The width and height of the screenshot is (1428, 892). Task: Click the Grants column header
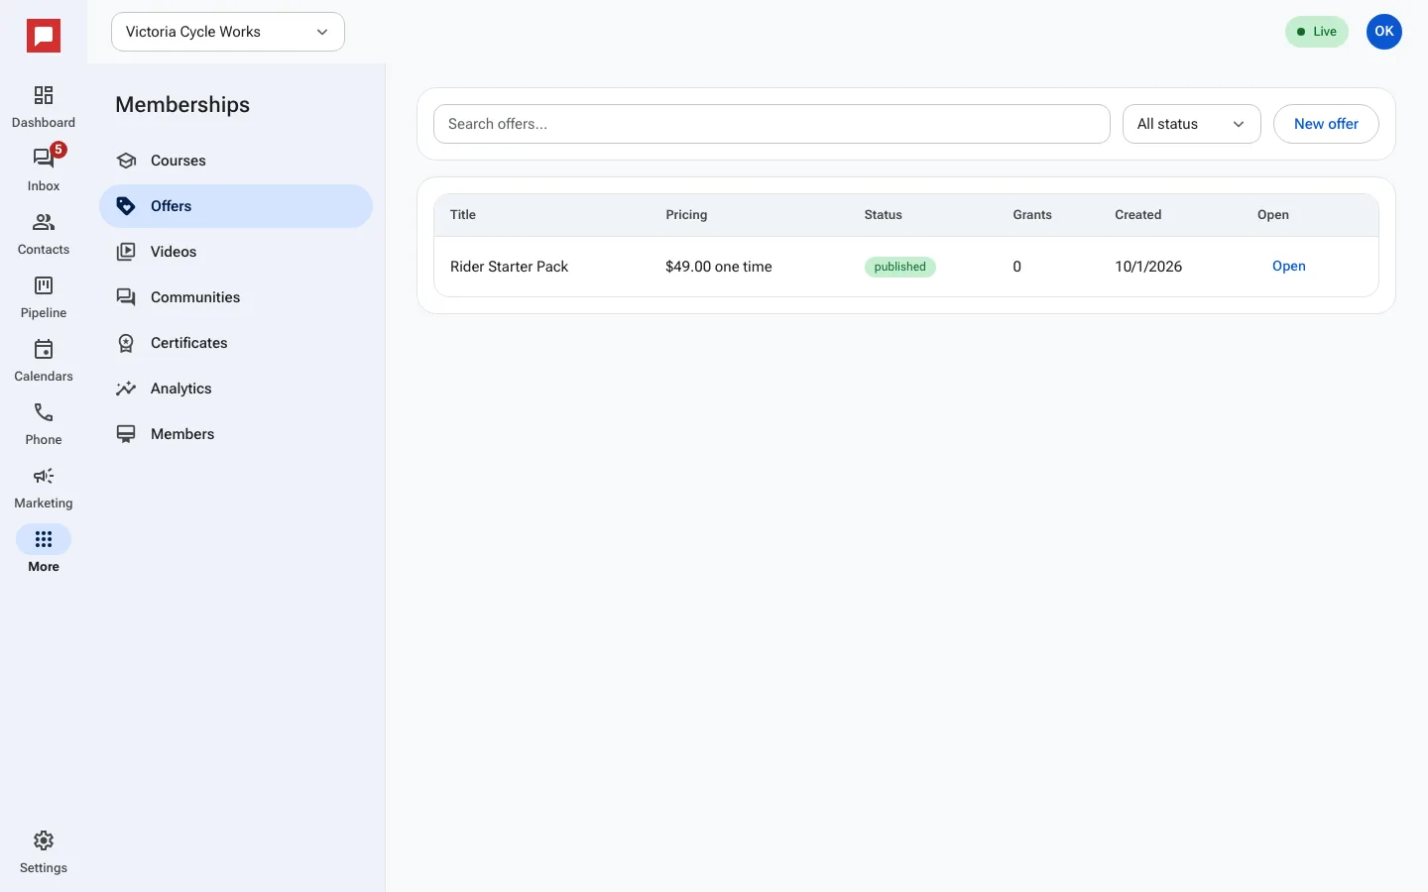coord(1032,215)
